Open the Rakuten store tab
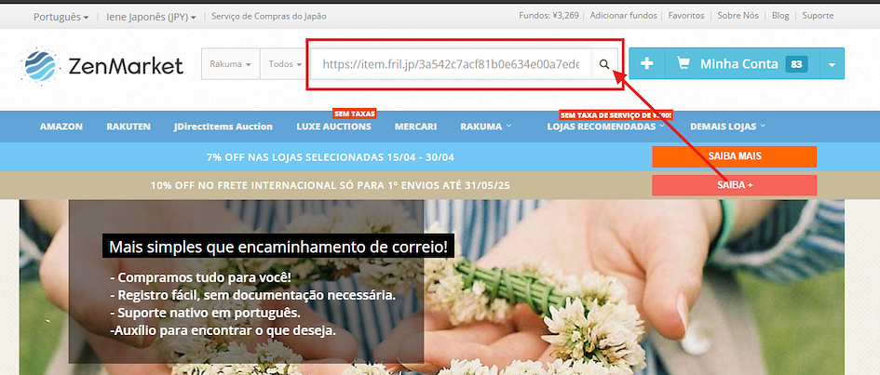 click(129, 127)
